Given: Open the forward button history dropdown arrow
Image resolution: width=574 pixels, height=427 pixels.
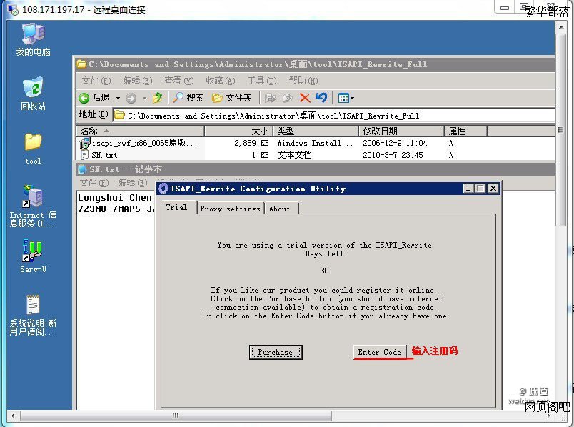Looking at the screenshot, I should 145,98.
